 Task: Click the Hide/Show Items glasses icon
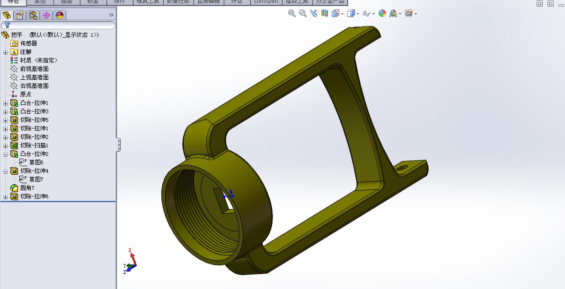tap(366, 14)
